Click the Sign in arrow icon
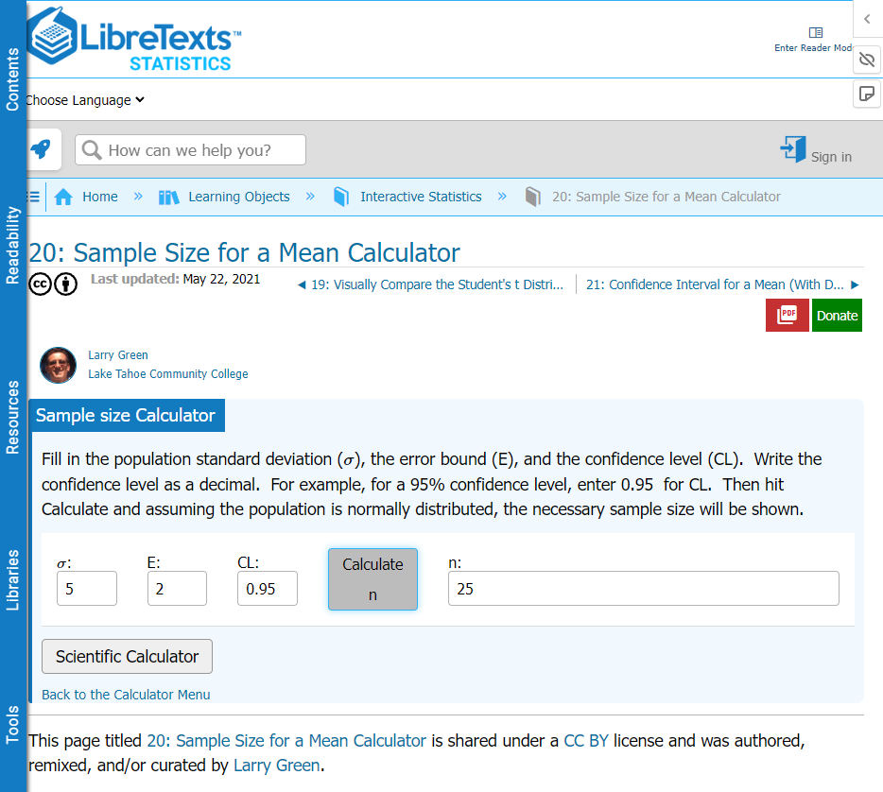The image size is (883, 792). pos(793,149)
